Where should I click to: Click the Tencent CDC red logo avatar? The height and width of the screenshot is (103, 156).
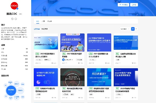(x=14, y=6)
